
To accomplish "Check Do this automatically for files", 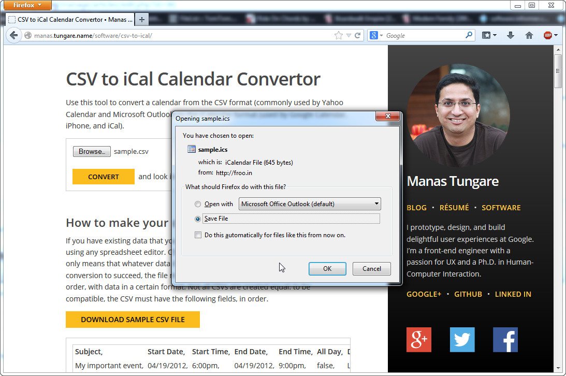I will click(198, 235).
